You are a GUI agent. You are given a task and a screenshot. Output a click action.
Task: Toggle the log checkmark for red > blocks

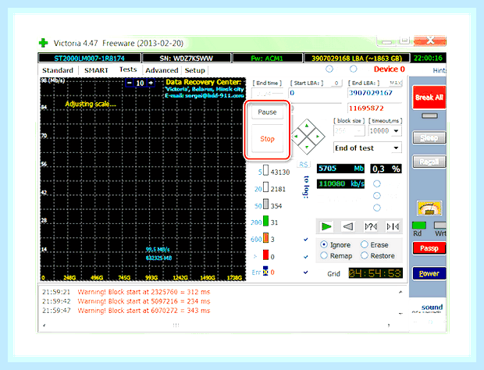point(305,257)
